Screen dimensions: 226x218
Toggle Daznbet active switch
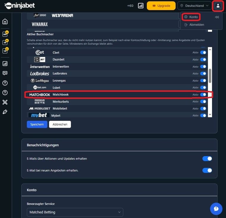coord(203,59)
